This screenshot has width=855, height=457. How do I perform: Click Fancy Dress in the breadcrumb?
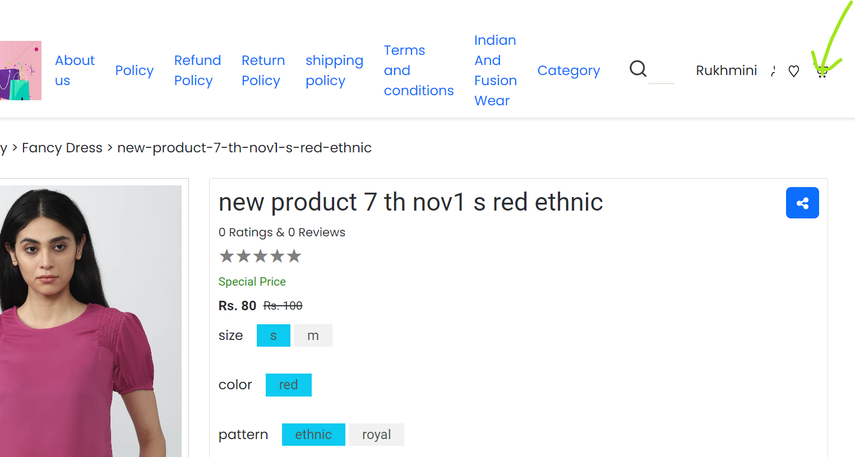62,148
